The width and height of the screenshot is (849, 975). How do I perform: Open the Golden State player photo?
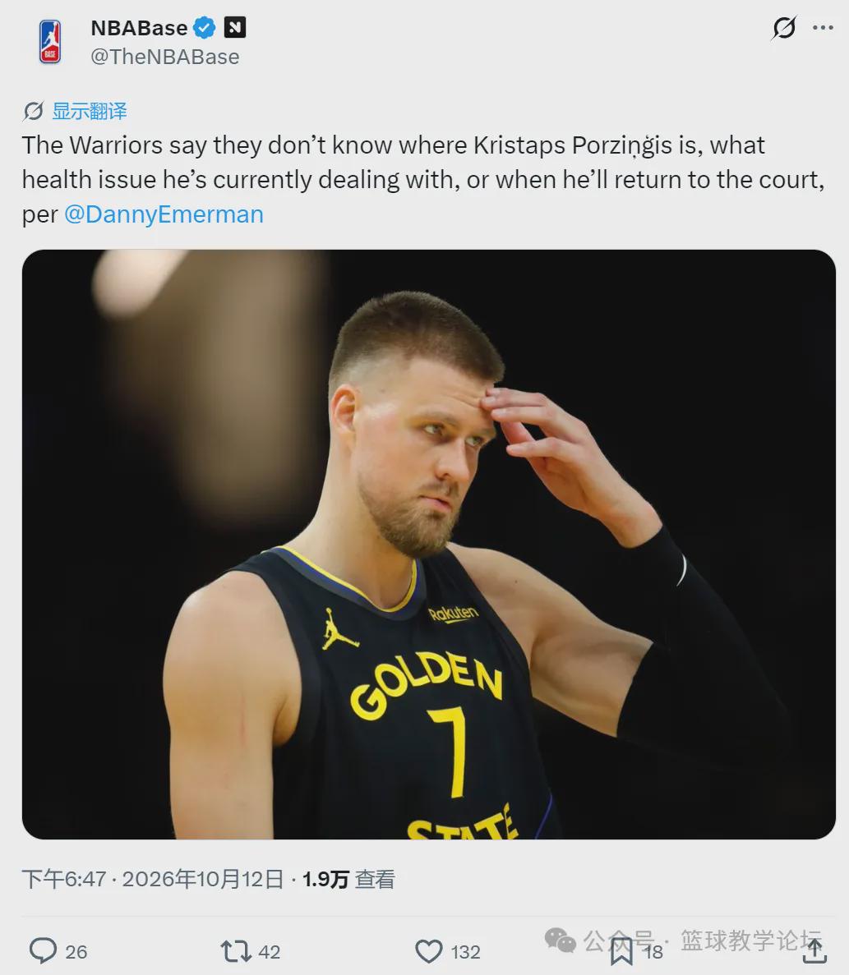click(x=428, y=544)
